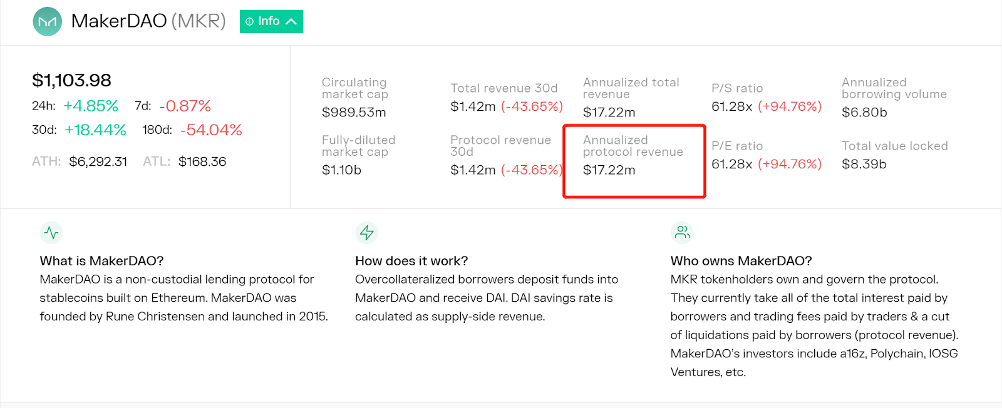The image size is (1002, 408).
Task: Click the 180d change -54.04%
Action: (211, 130)
